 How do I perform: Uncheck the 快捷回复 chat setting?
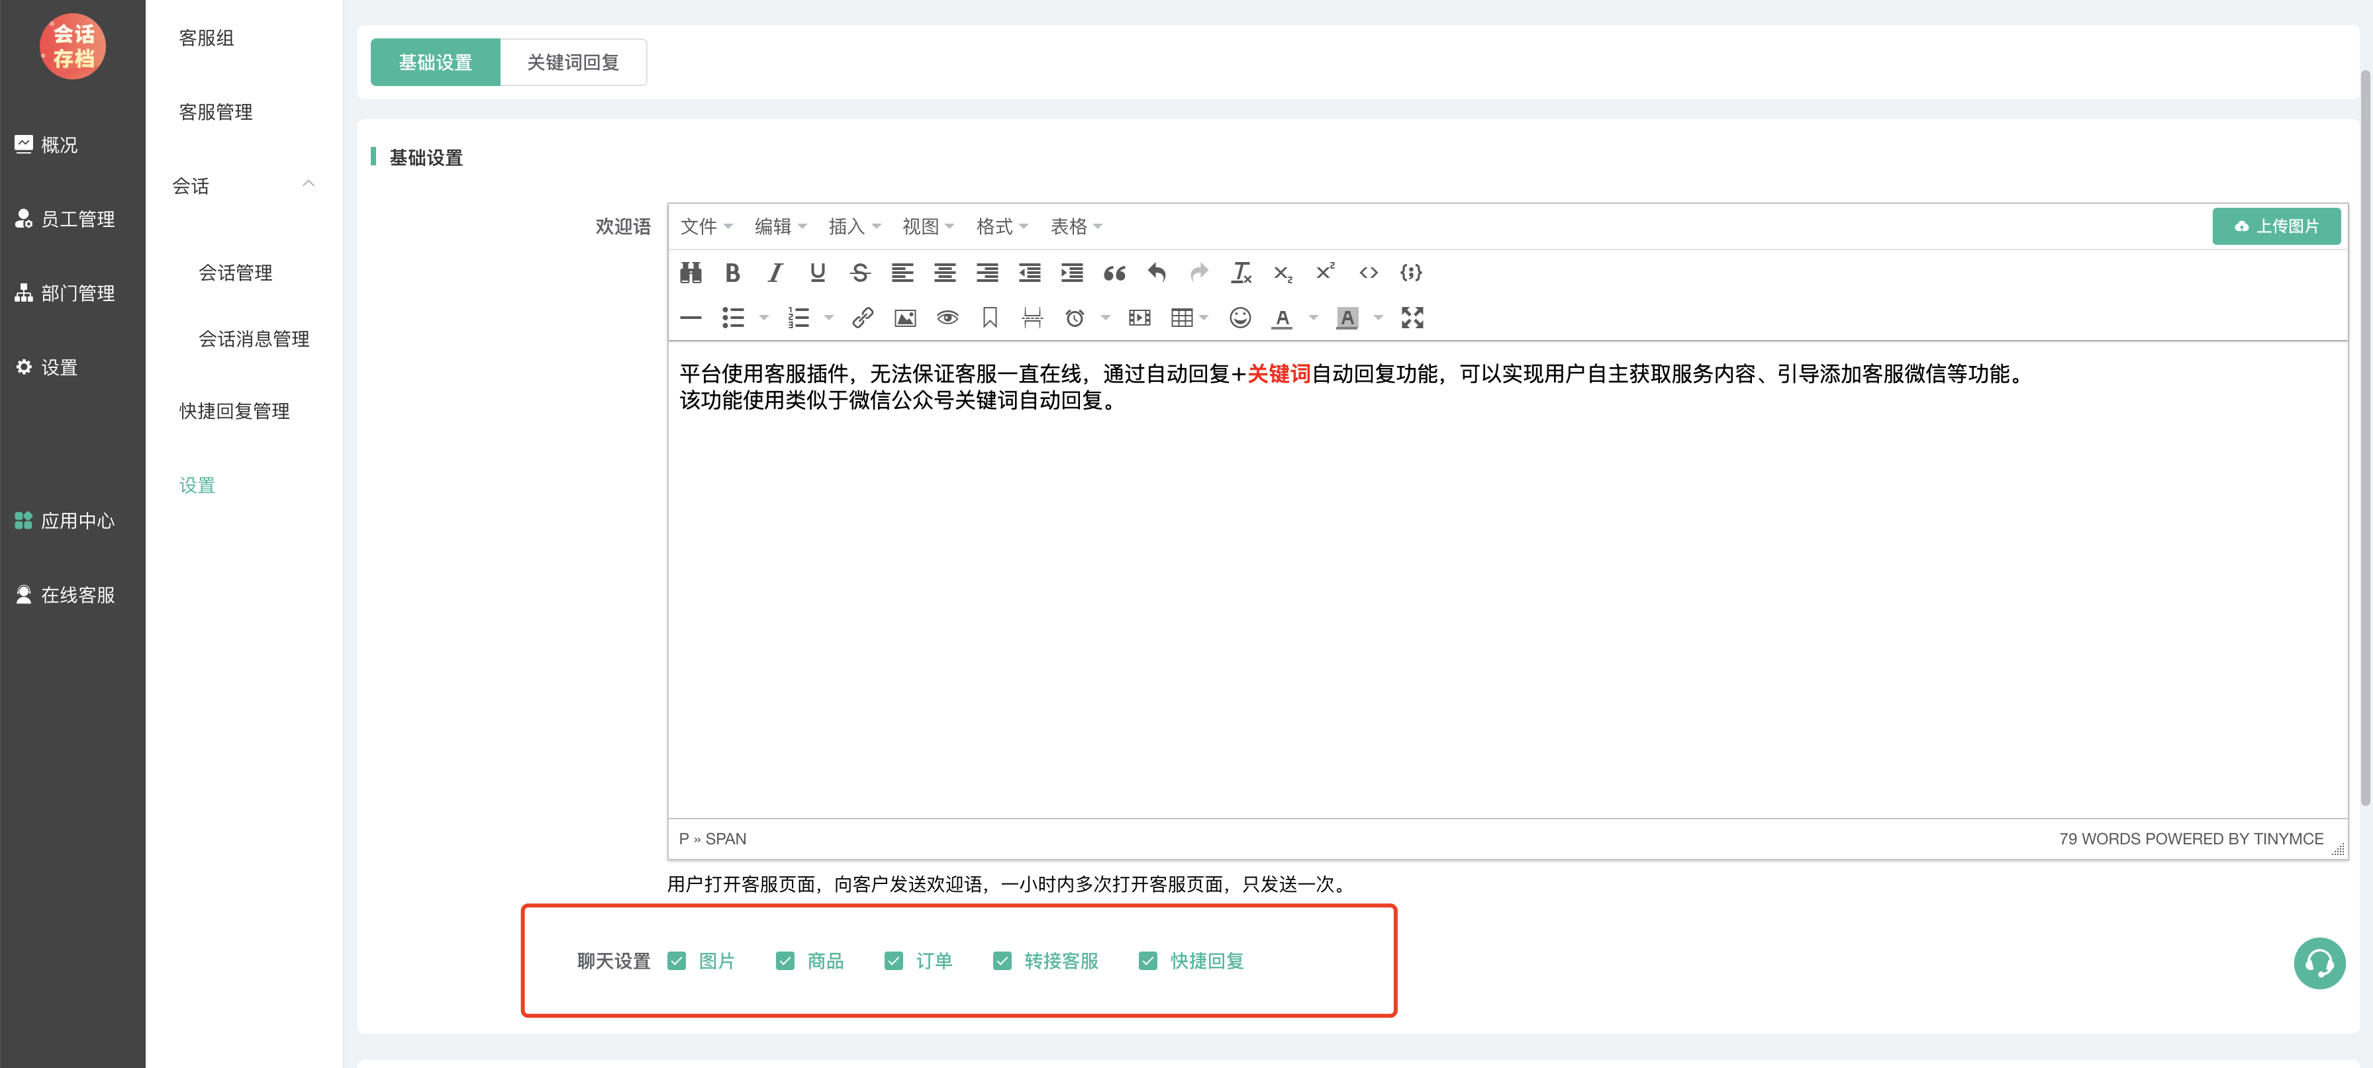[x=1148, y=961]
